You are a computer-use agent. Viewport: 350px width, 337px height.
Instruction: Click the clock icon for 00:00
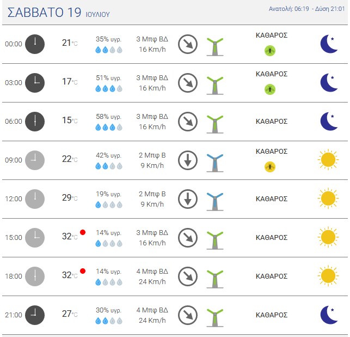point(35,44)
